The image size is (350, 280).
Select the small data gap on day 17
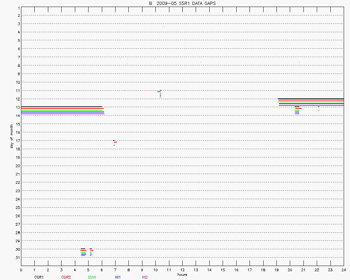pyautogui.click(x=114, y=142)
